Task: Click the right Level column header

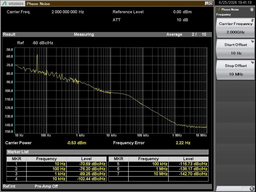Action: coord(189,159)
